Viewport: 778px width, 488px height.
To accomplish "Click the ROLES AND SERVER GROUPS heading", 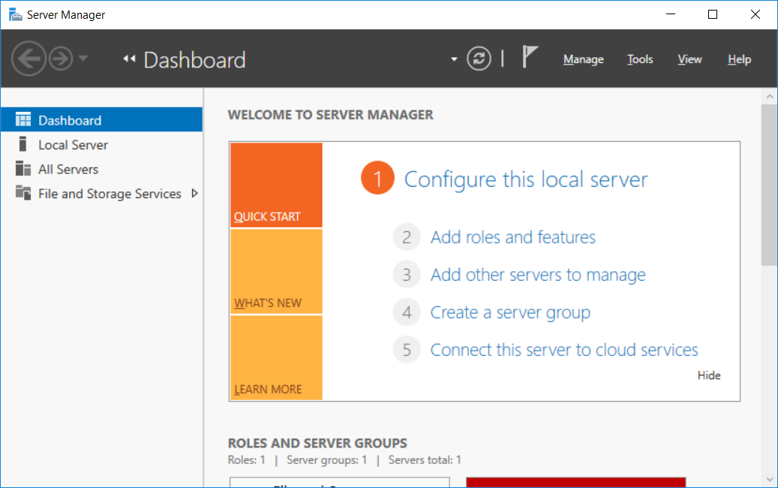I will pos(317,443).
